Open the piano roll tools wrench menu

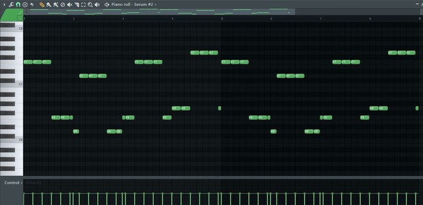pos(11,4)
